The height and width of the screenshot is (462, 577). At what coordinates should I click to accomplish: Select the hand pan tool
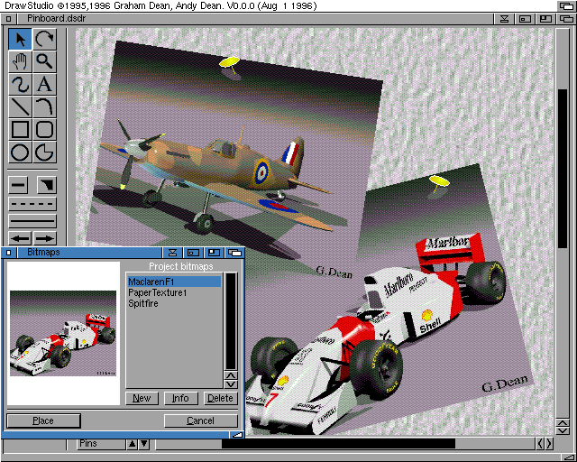pyautogui.click(x=20, y=61)
